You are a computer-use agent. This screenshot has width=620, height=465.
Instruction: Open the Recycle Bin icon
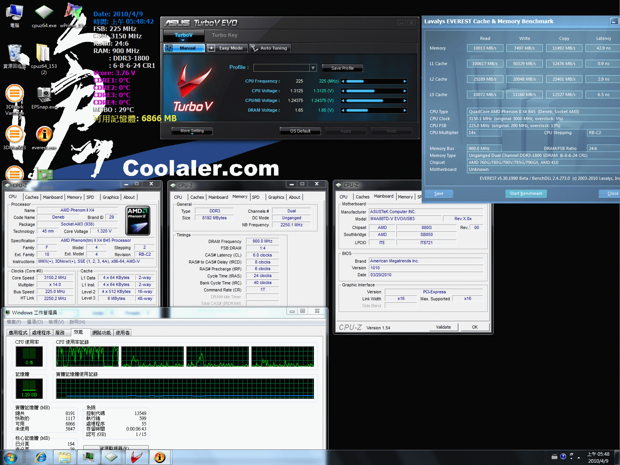click(x=14, y=56)
